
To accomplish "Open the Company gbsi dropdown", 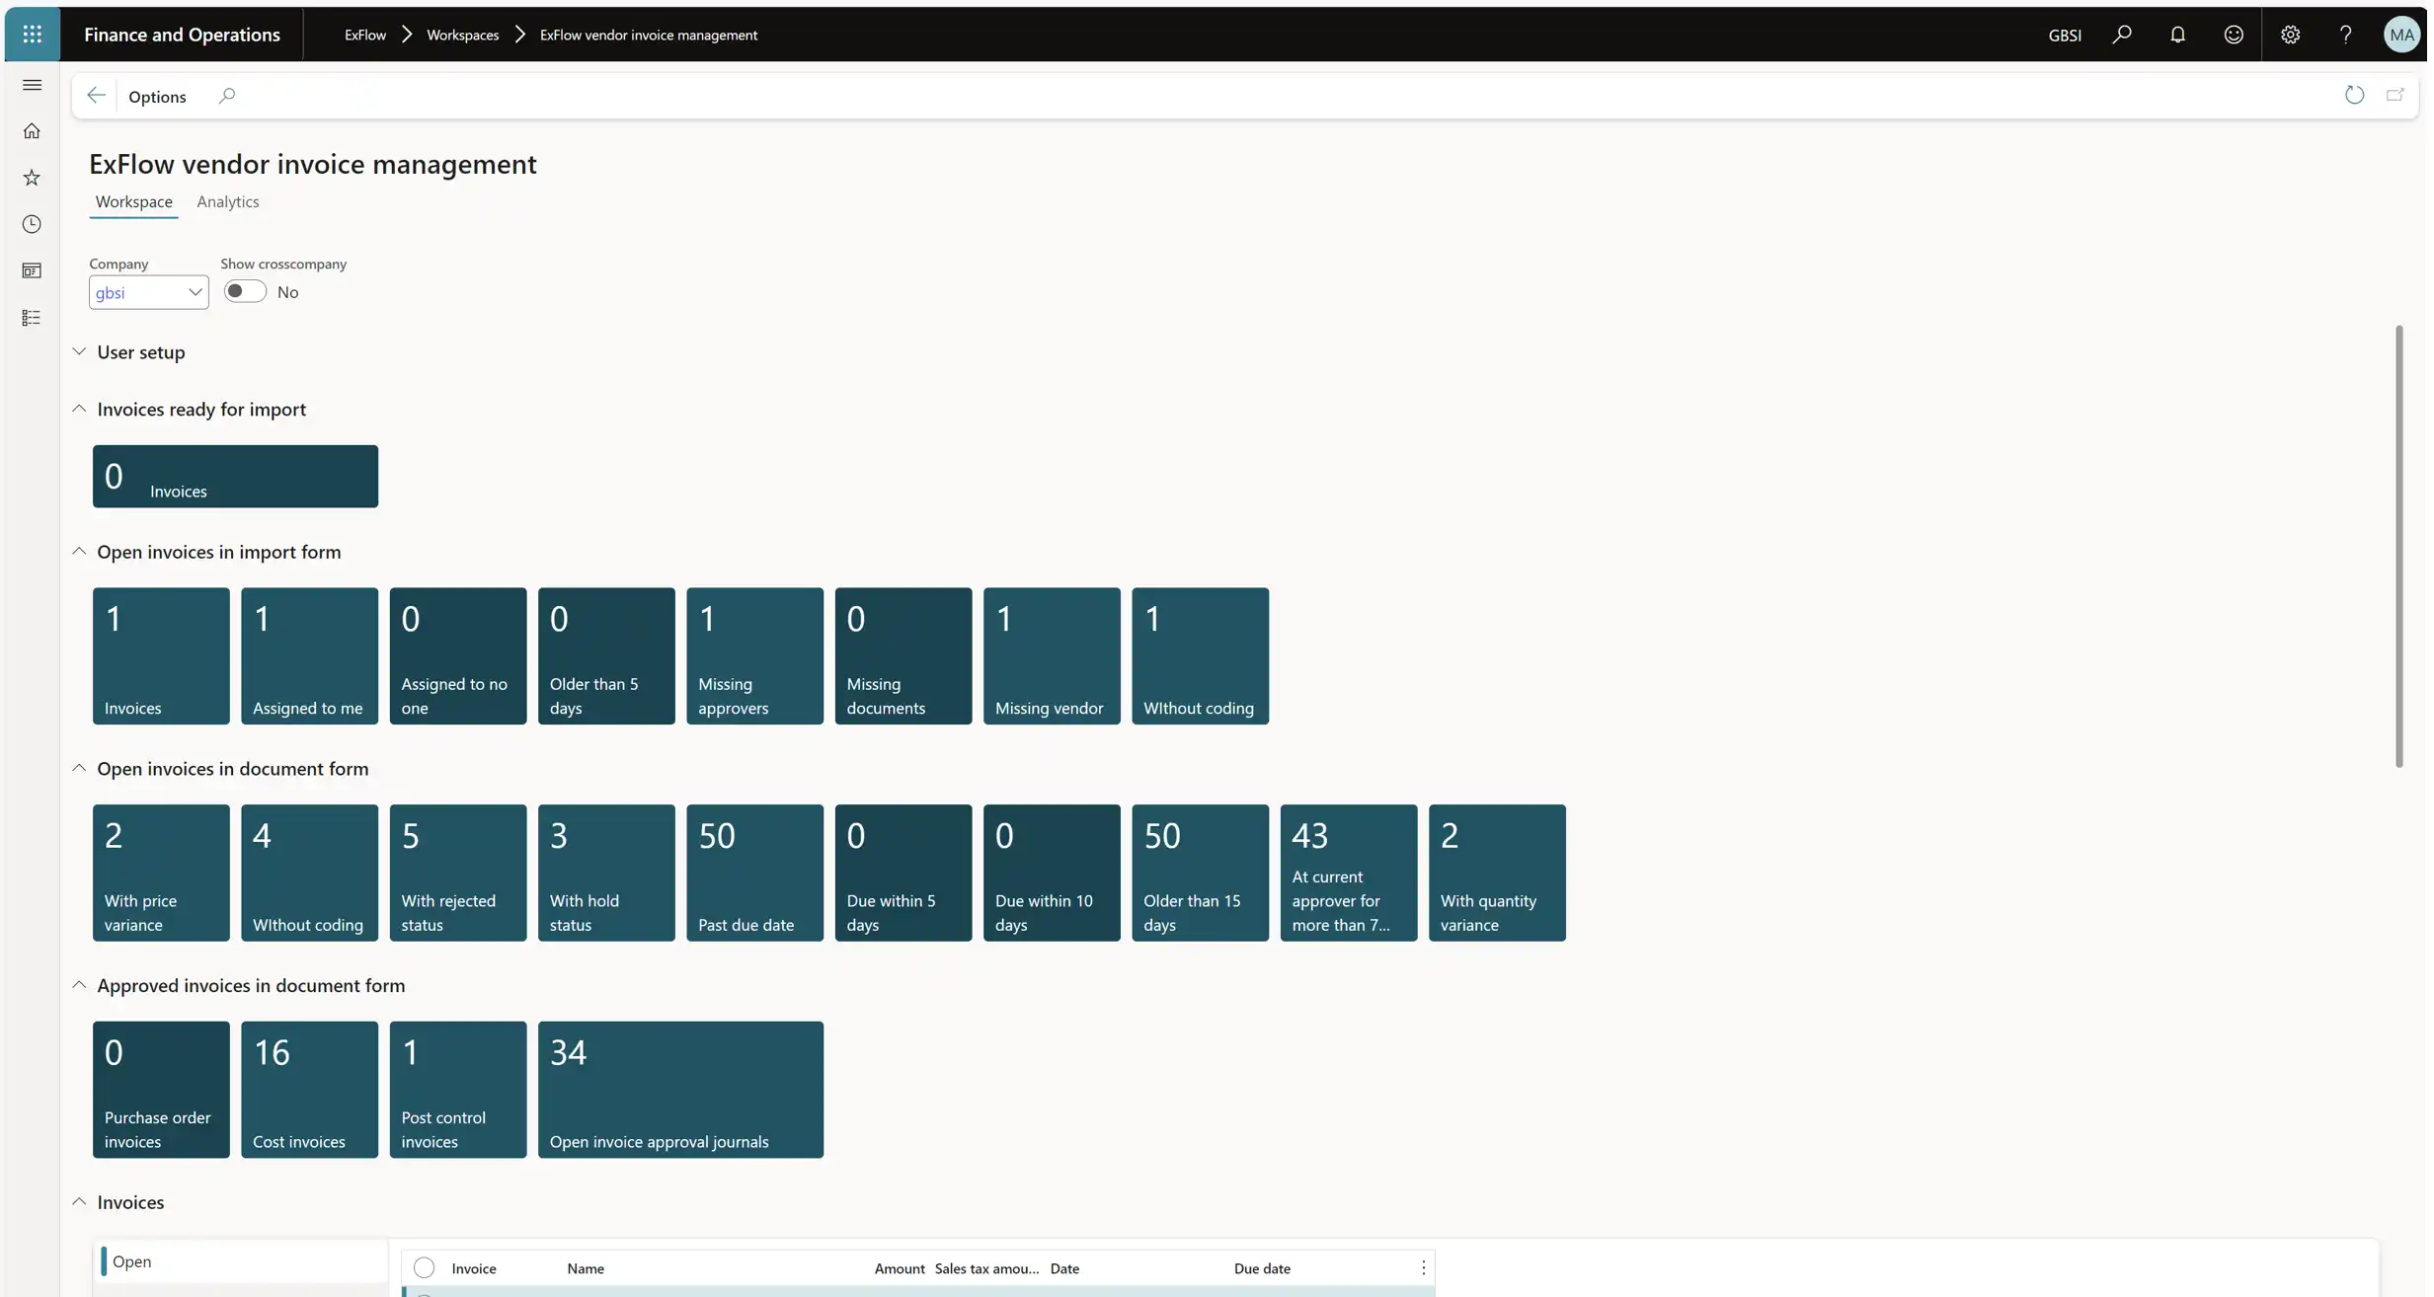I will click(148, 292).
